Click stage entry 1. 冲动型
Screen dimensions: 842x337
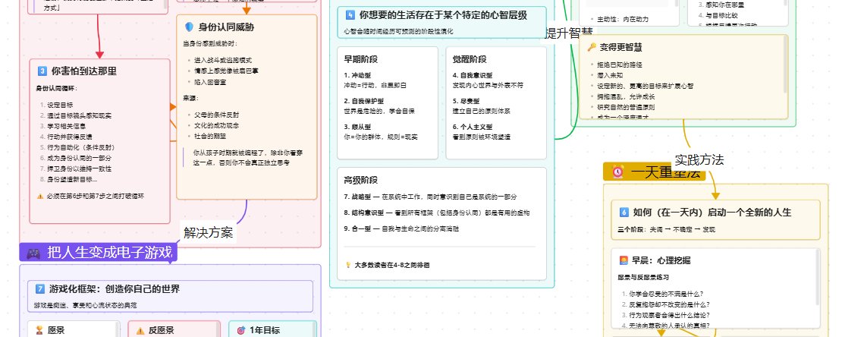click(x=357, y=76)
